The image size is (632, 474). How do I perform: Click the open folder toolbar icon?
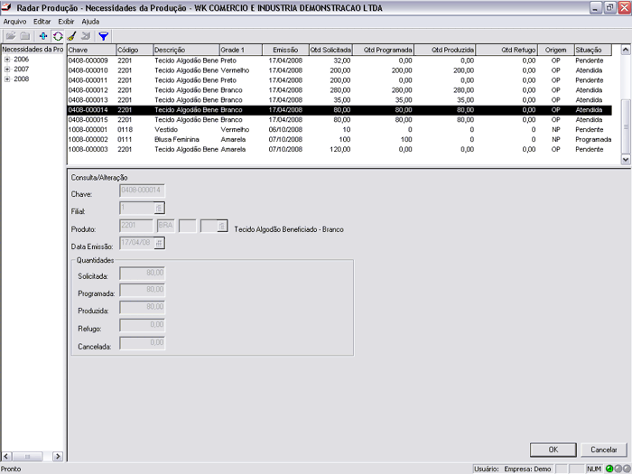tap(11, 36)
